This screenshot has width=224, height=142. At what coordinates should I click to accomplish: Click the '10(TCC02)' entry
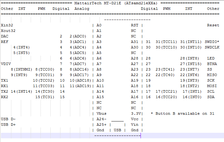click(x=44, y=81)
